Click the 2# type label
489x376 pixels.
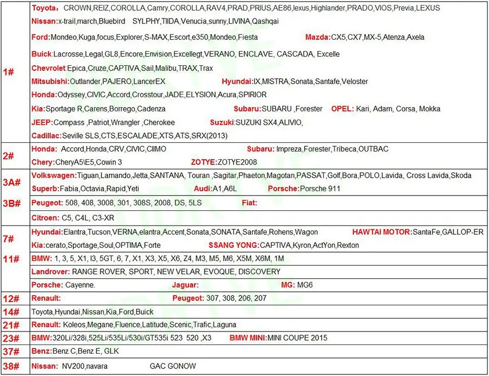(8, 156)
